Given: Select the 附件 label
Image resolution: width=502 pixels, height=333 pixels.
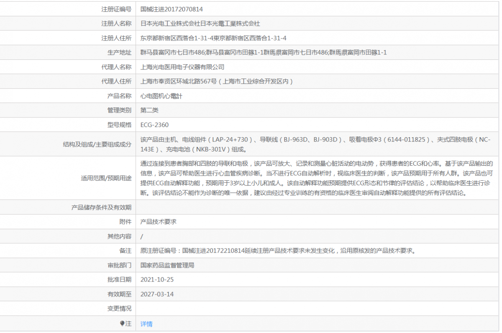Looking at the screenshot, I should point(125,222).
